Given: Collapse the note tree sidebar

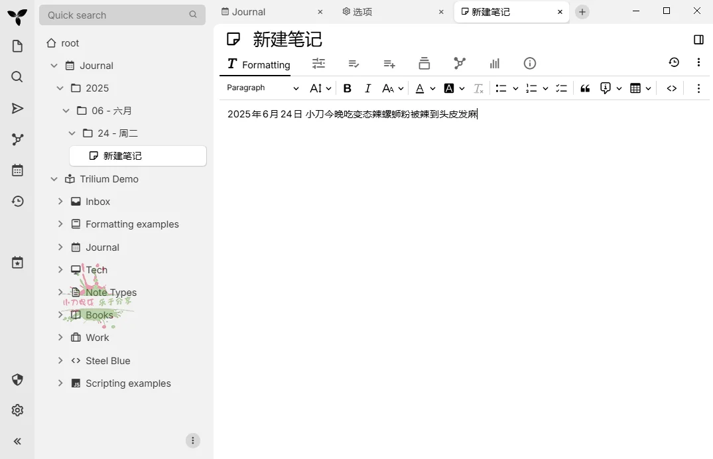Looking at the screenshot, I should pos(17,440).
